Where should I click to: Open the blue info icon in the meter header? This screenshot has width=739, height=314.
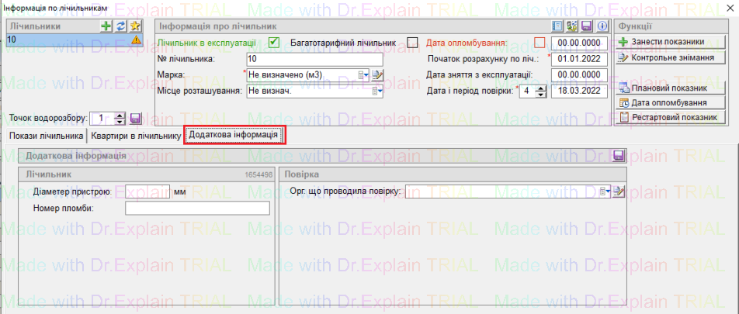602,26
